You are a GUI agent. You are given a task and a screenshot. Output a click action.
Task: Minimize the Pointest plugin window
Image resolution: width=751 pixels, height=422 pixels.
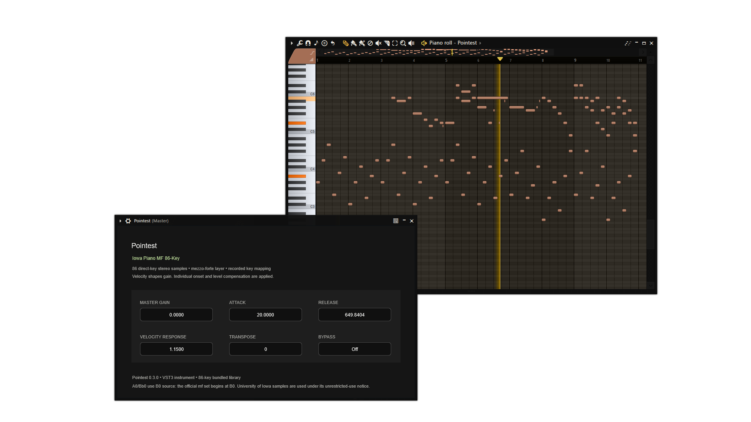[404, 221]
